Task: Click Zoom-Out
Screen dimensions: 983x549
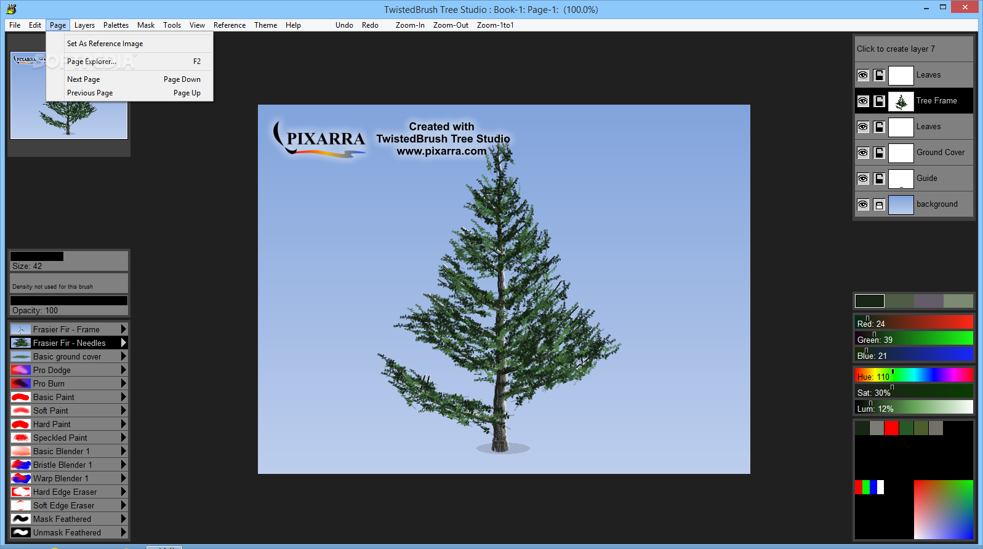Action: [x=451, y=25]
